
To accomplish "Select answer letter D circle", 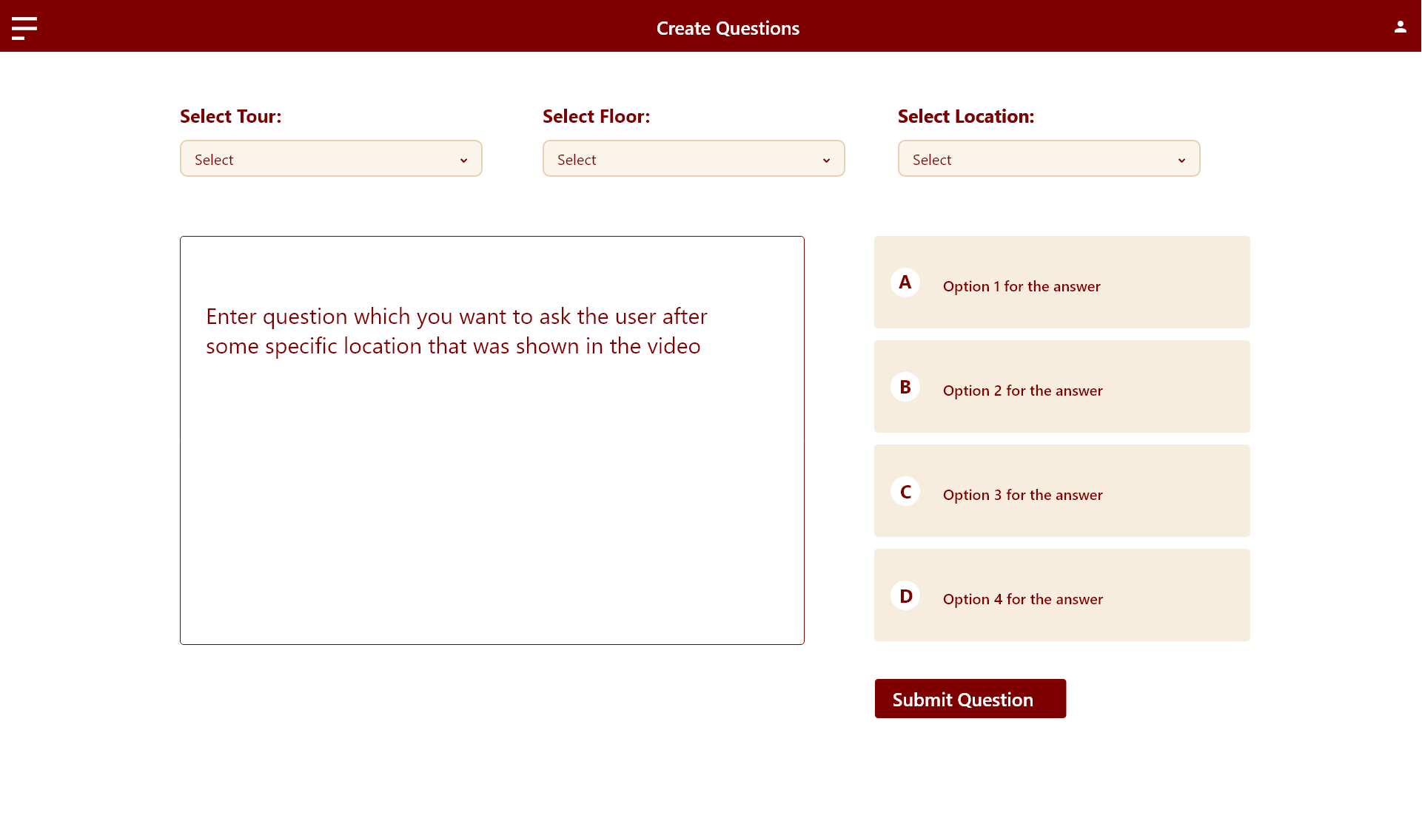I will coord(905,596).
